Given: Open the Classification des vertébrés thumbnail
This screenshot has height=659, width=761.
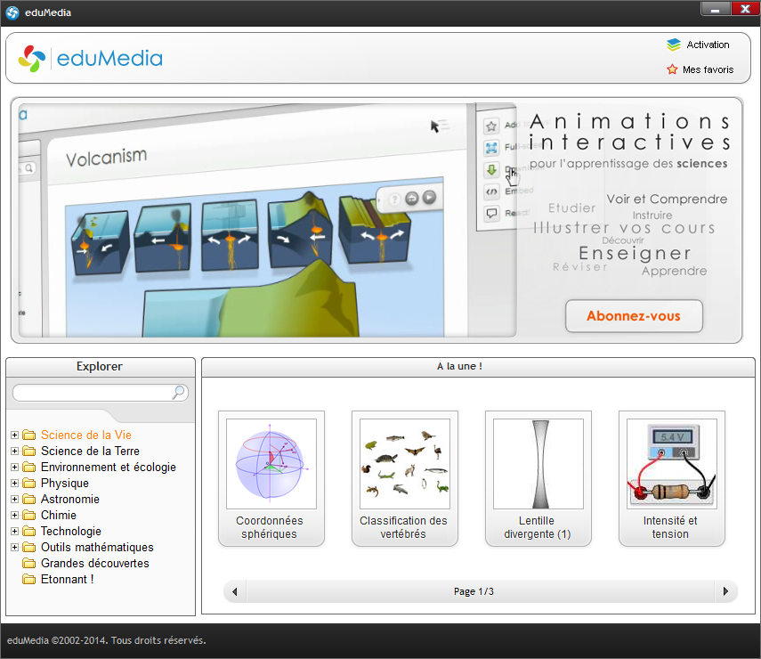Looking at the screenshot, I should click(x=405, y=478).
